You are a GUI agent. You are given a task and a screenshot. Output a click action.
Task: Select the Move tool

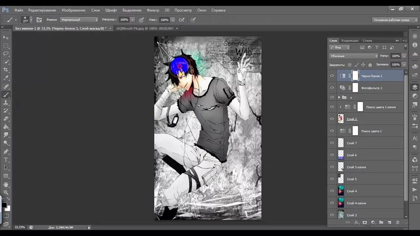[x=6, y=37]
